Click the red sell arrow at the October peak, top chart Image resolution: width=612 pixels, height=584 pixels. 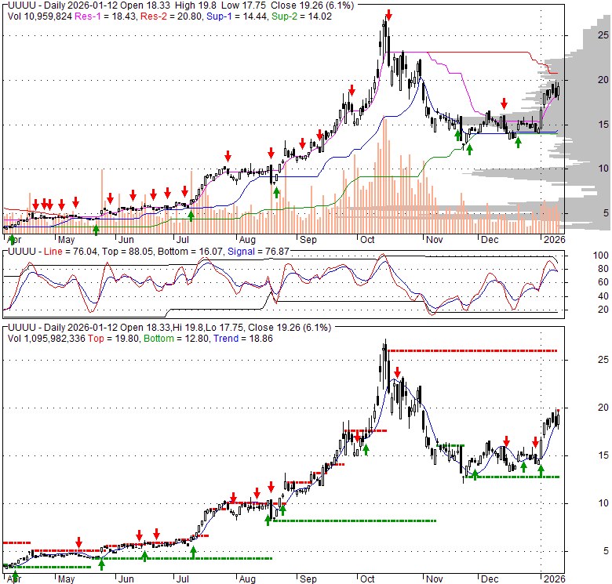pyautogui.click(x=388, y=16)
